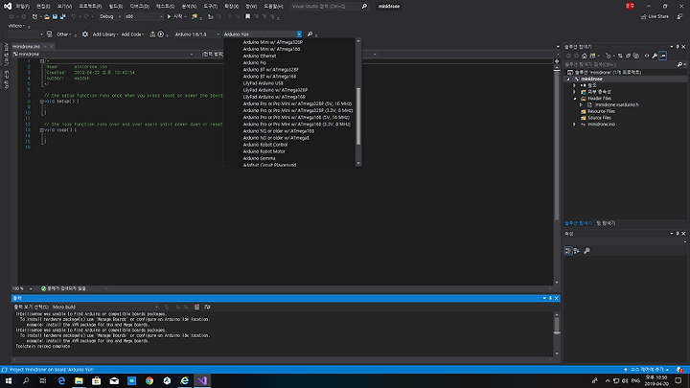Open the Debug configuration dropdown
This screenshot has height=388, width=690.
click(110, 16)
